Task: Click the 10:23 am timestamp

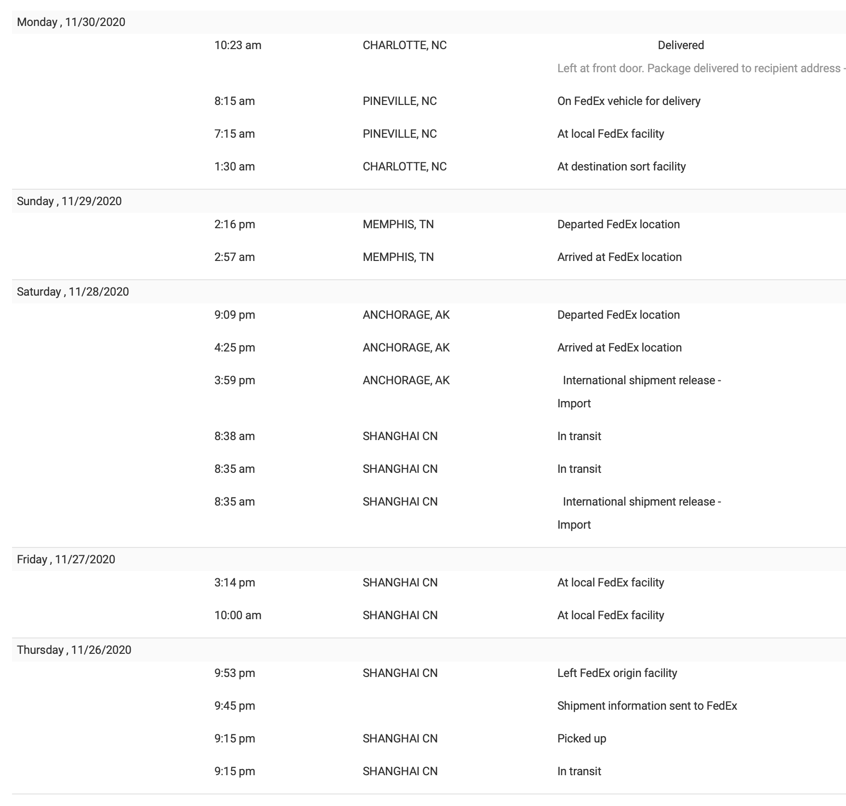Action: [x=238, y=45]
